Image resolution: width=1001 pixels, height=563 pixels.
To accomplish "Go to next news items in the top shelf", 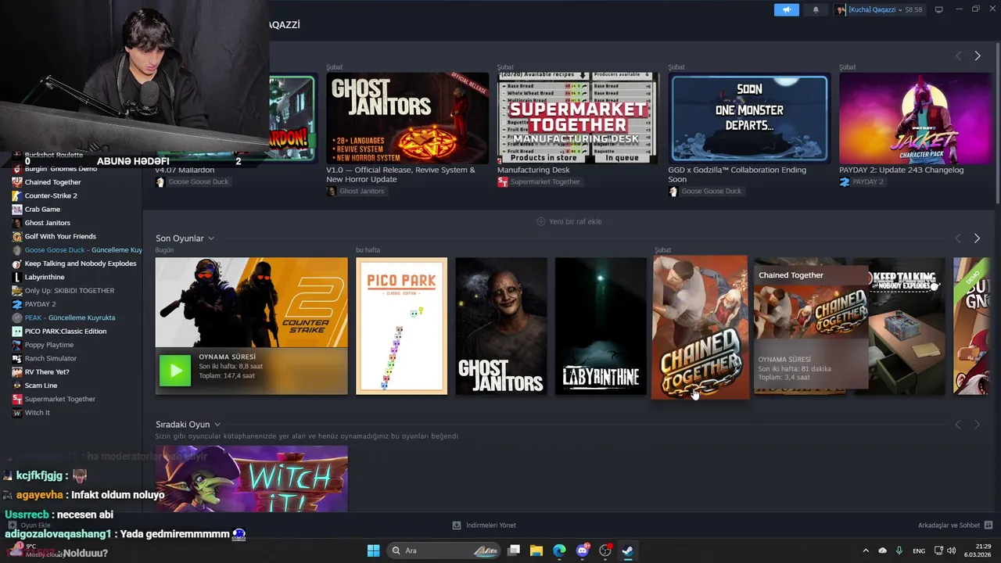I will [x=977, y=56].
